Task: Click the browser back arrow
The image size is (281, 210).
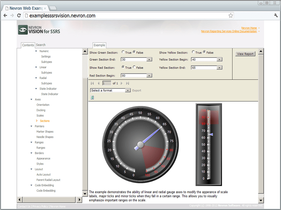Action: point(5,15)
